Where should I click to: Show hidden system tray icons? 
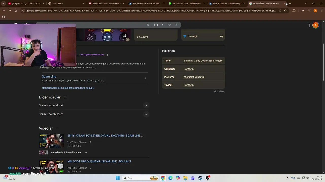pyautogui.click(x=287, y=178)
